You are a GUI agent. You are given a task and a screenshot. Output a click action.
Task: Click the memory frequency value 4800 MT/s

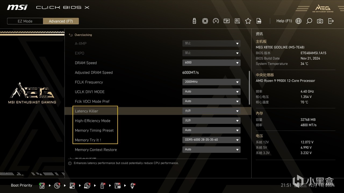309,125
